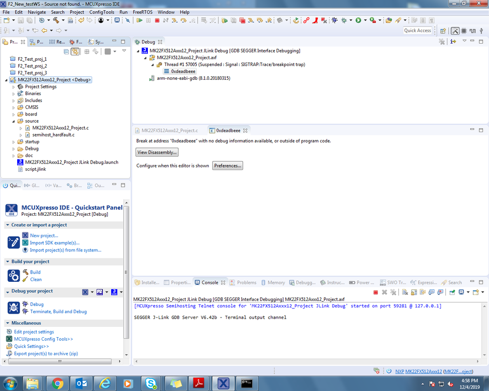Click the Skip All Breakpoints icon
Viewport: 489px width, 391px height.
128,20
